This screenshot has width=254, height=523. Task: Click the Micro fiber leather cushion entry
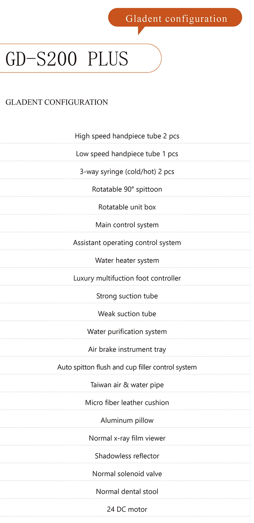tap(127, 403)
